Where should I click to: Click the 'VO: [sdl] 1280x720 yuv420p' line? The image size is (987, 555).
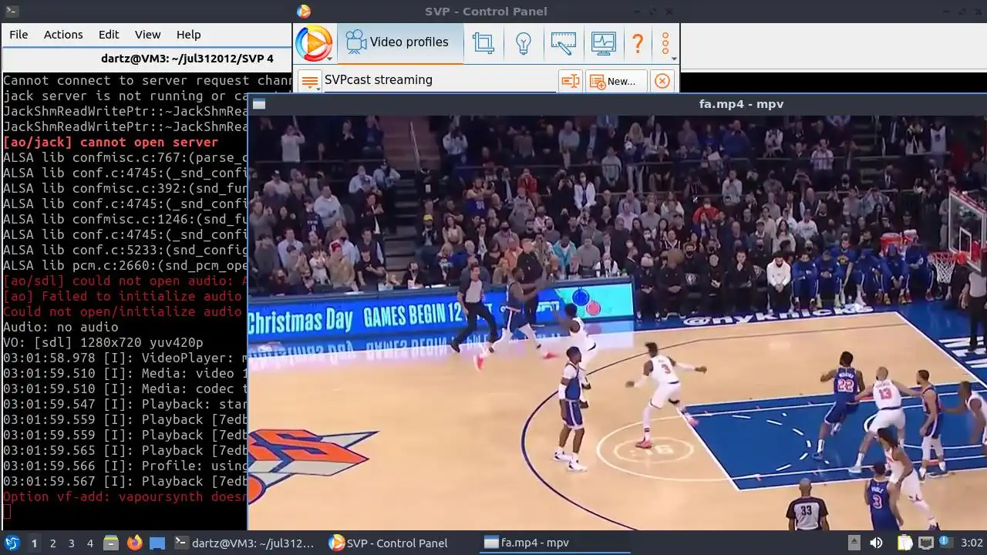pos(103,343)
